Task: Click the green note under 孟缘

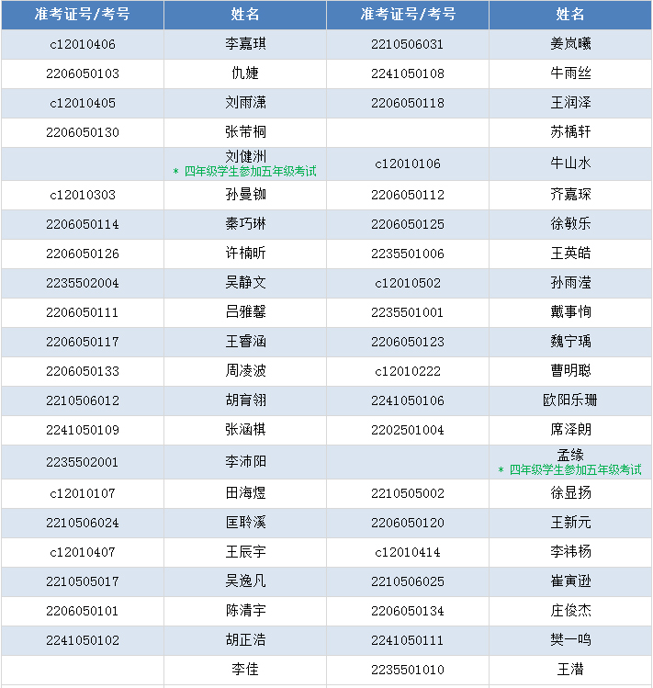Action: point(569,469)
